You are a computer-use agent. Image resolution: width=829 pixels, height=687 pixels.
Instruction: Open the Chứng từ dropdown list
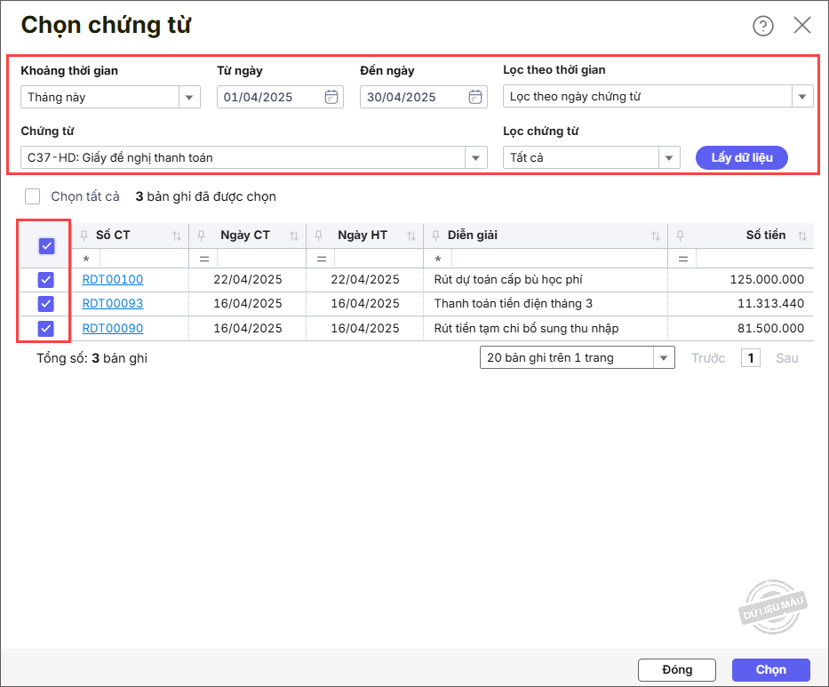475,158
